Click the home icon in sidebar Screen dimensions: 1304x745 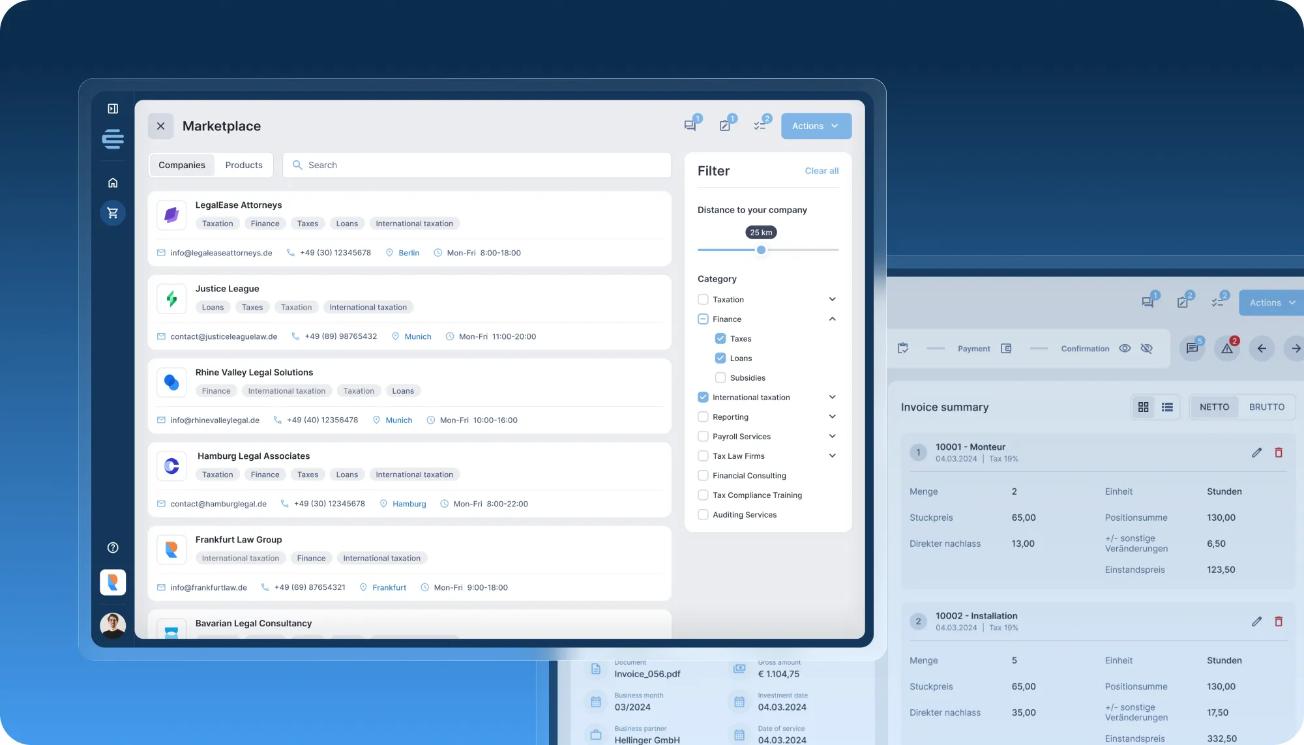coord(113,183)
